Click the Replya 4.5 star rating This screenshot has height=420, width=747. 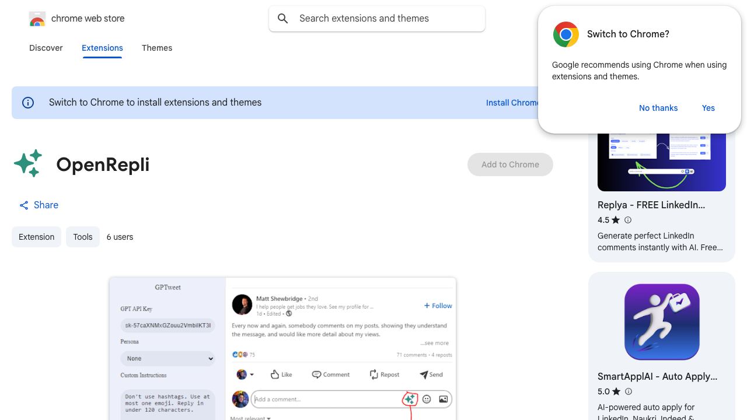tap(609, 220)
